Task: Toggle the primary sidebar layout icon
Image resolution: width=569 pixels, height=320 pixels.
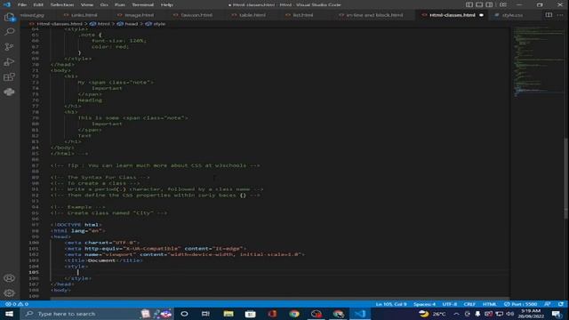Action: click(x=469, y=4)
